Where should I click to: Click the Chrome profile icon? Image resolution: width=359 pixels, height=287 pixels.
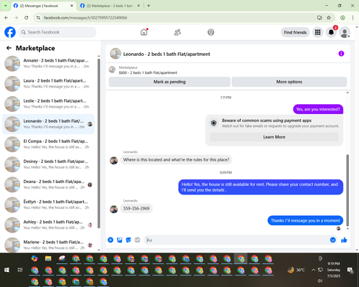342,18
